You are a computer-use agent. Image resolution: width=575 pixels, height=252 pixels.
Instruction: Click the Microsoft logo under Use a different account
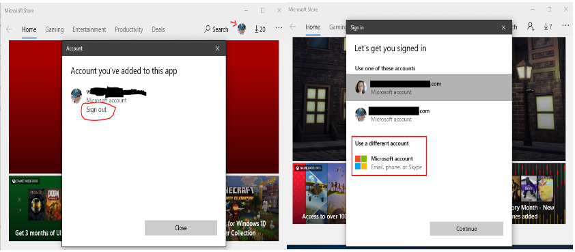[361, 163]
